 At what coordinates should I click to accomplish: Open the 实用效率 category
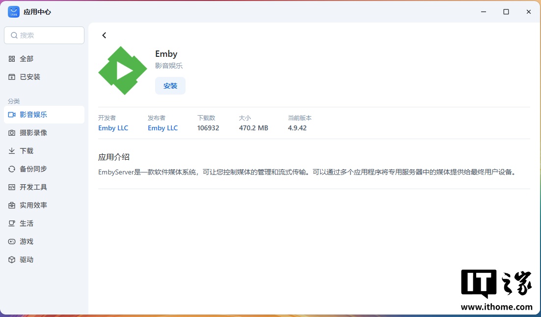coord(33,205)
